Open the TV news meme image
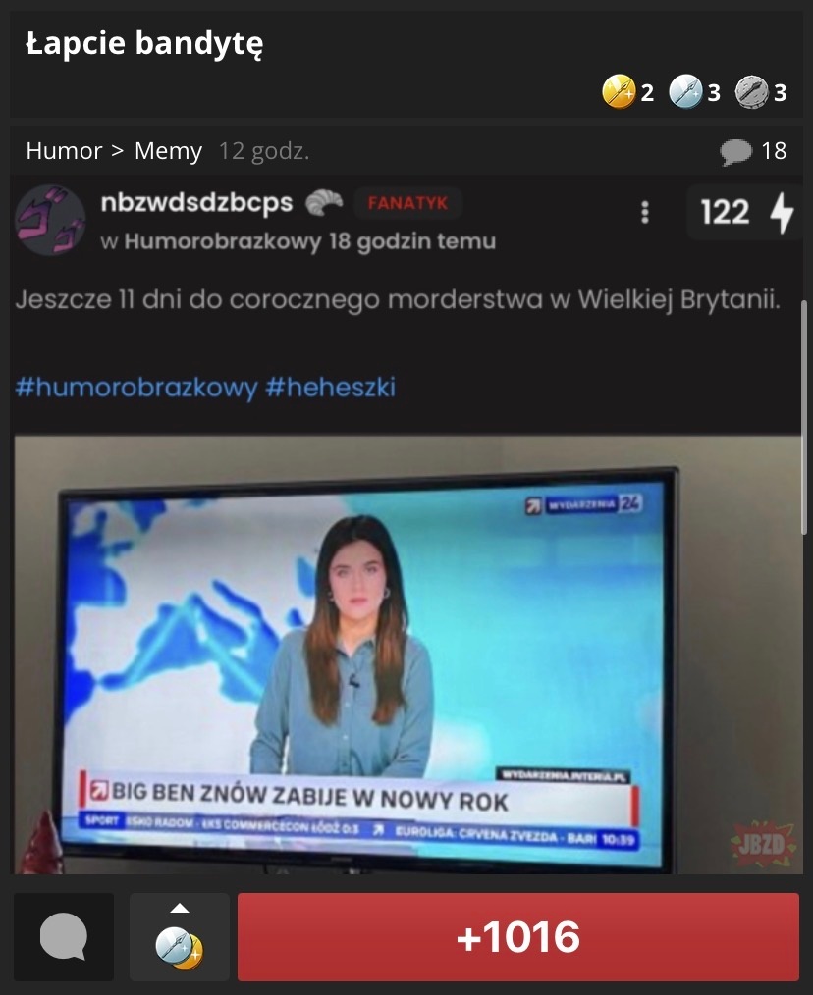This screenshot has width=813, height=995. click(x=407, y=655)
